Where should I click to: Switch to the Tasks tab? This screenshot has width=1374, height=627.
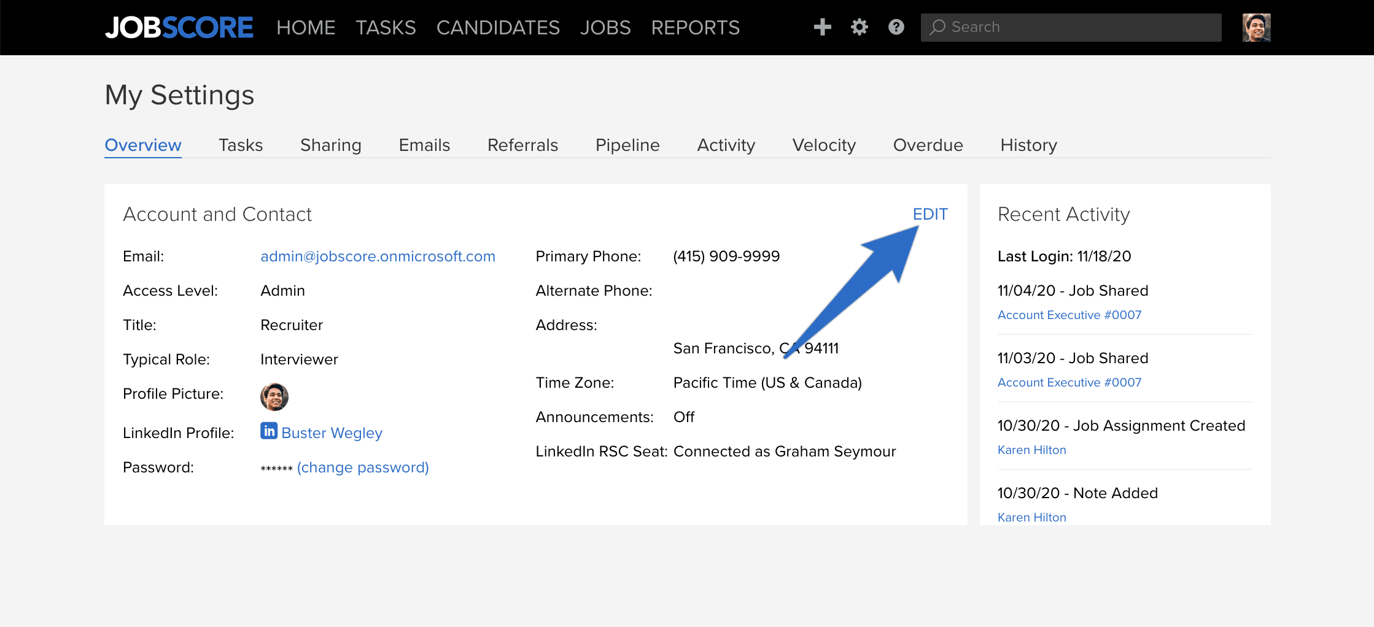click(241, 145)
